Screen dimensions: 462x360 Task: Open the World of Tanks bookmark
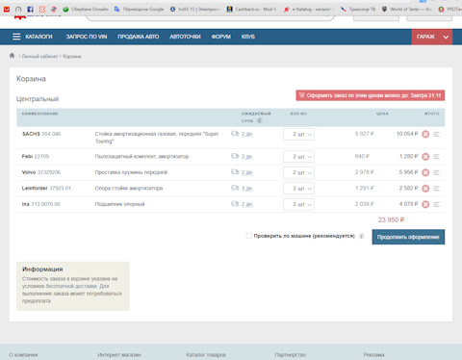tap(406, 10)
